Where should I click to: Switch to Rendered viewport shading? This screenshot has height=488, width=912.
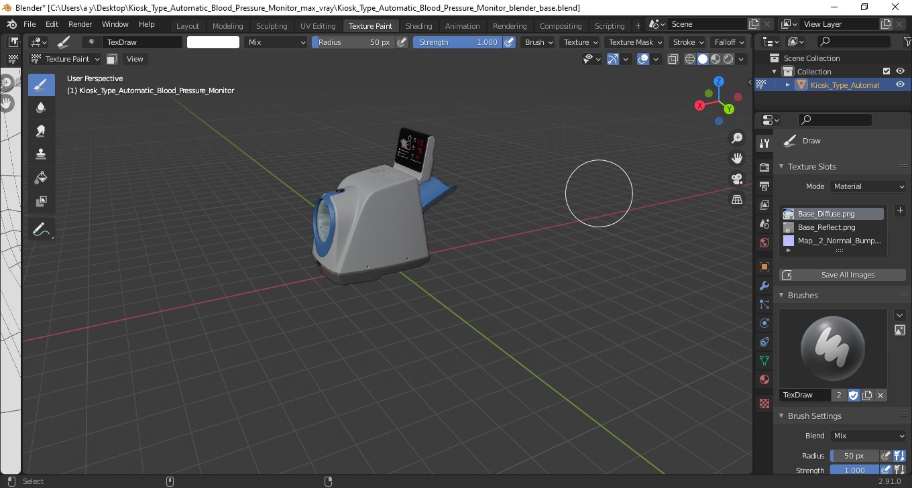728,59
